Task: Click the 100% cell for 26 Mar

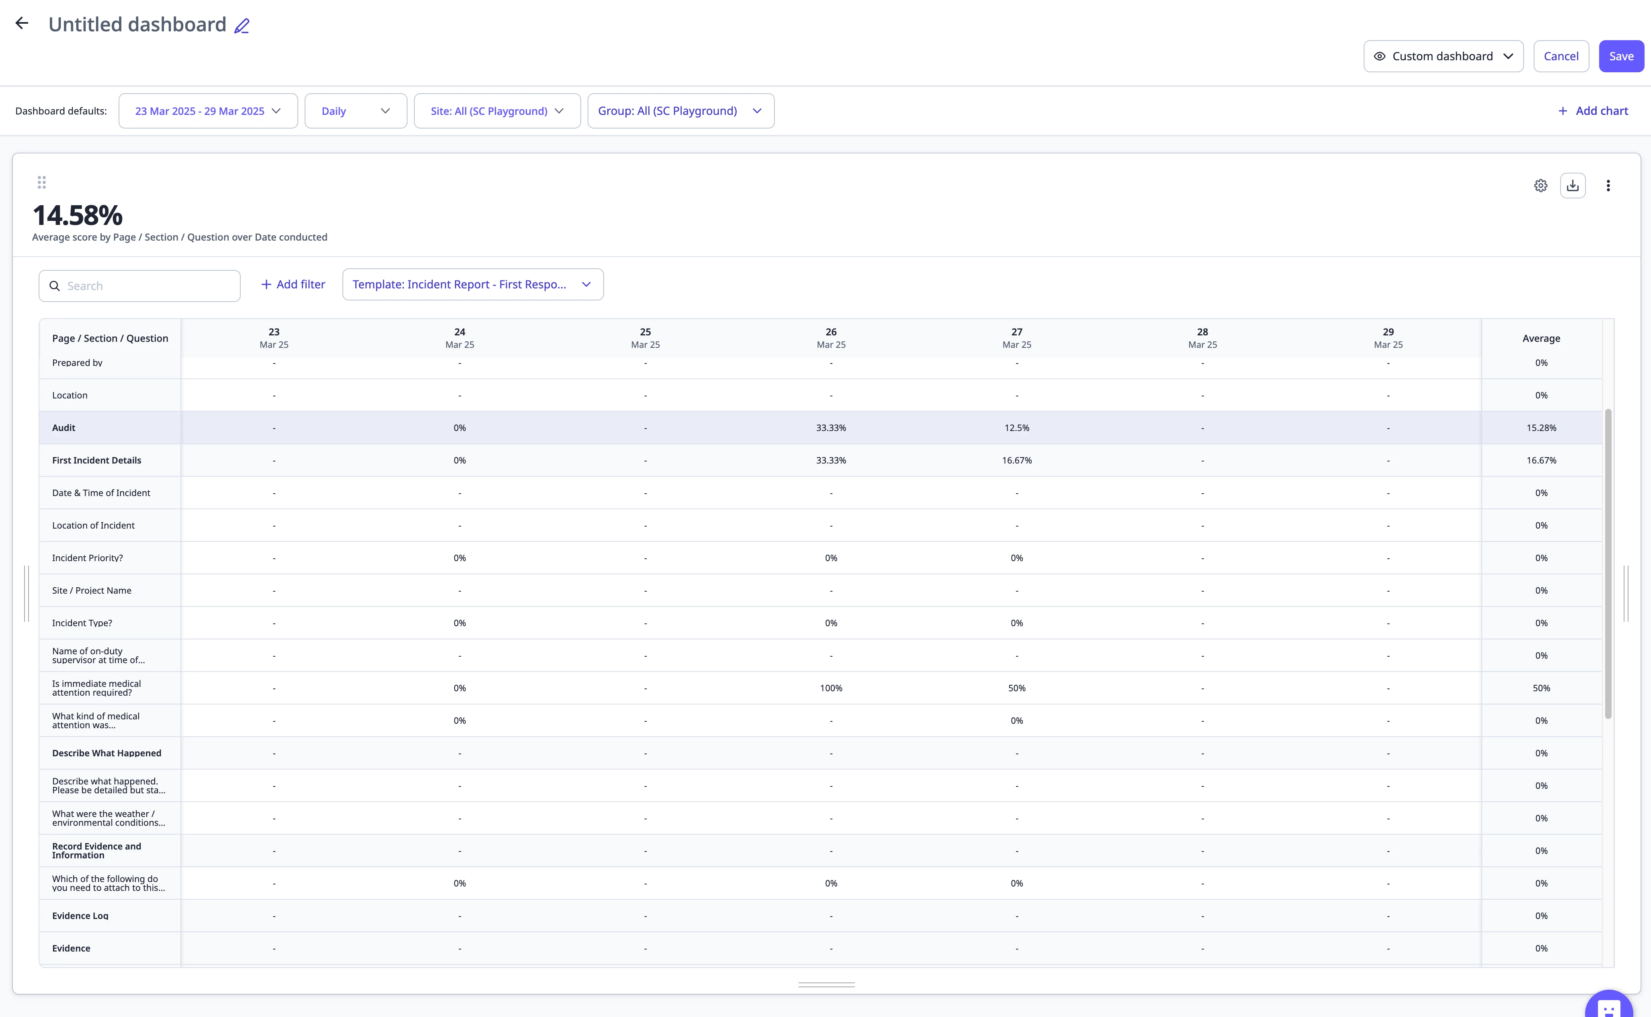Action: pyautogui.click(x=831, y=688)
